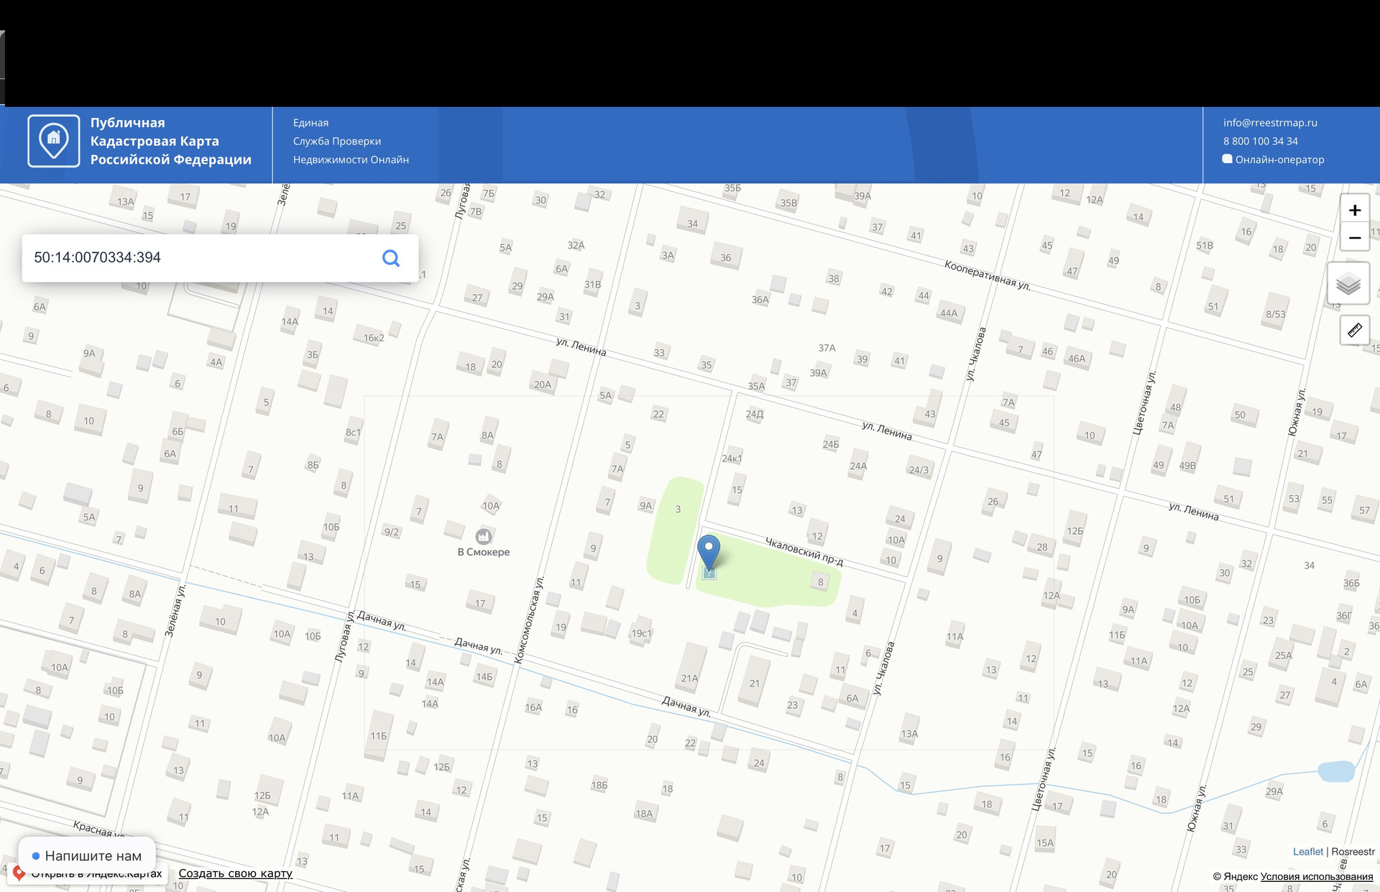Open the Leaflet attribution link
This screenshot has height=892, width=1380.
pos(1307,852)
